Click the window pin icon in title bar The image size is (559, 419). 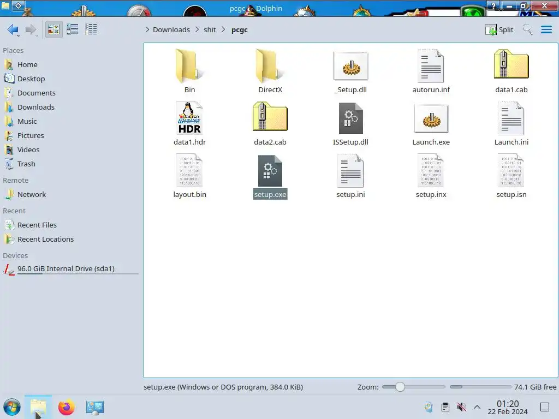click(x=19, y=5)
